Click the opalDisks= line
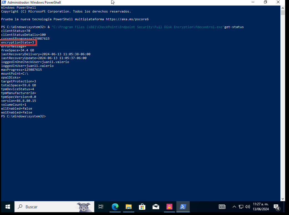The height and width of the screenshot is (215, 289). pyautogui.click(x=11, y=77)
